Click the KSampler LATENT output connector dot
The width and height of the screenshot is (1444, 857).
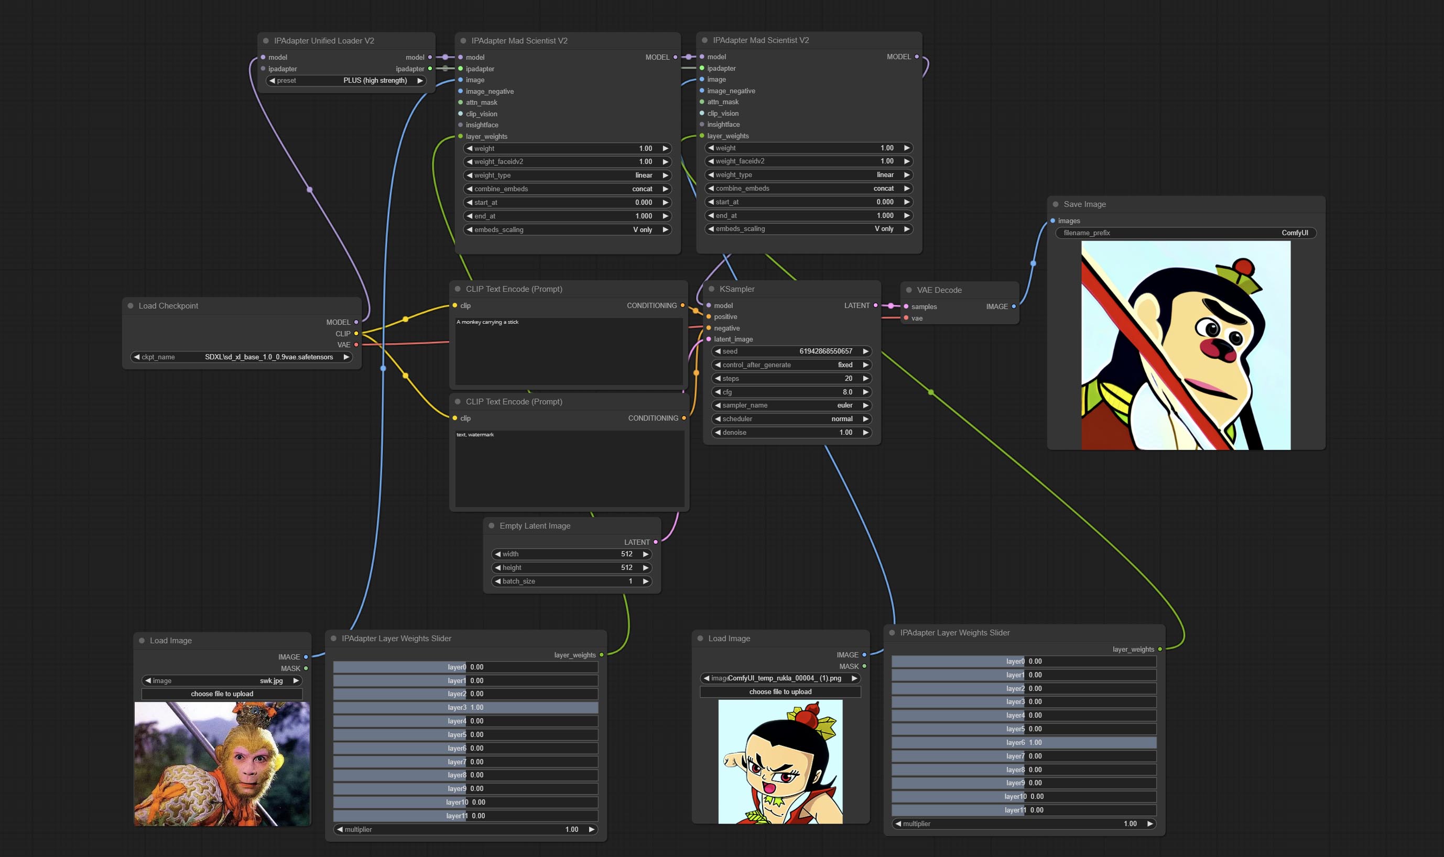[875, 305]
